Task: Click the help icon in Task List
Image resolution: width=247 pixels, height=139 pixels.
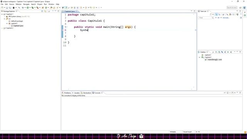Action: click(x=241, y=18)
